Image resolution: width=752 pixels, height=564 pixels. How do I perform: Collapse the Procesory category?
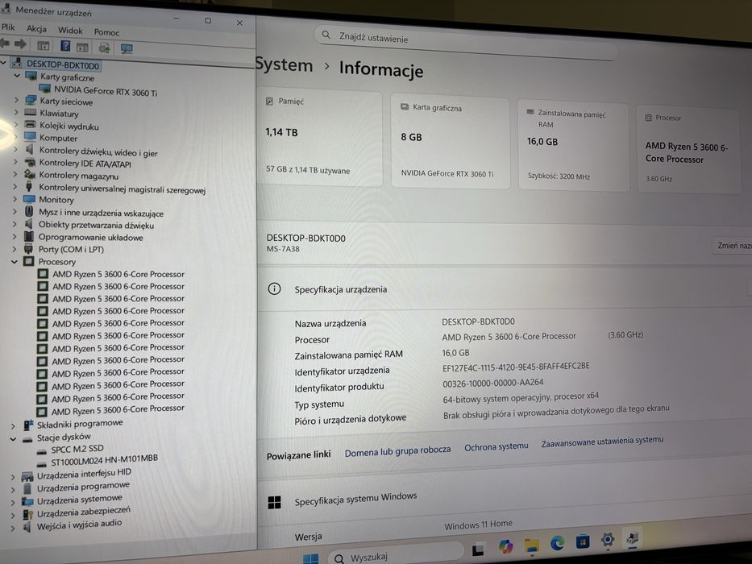(x=15, y=261)
